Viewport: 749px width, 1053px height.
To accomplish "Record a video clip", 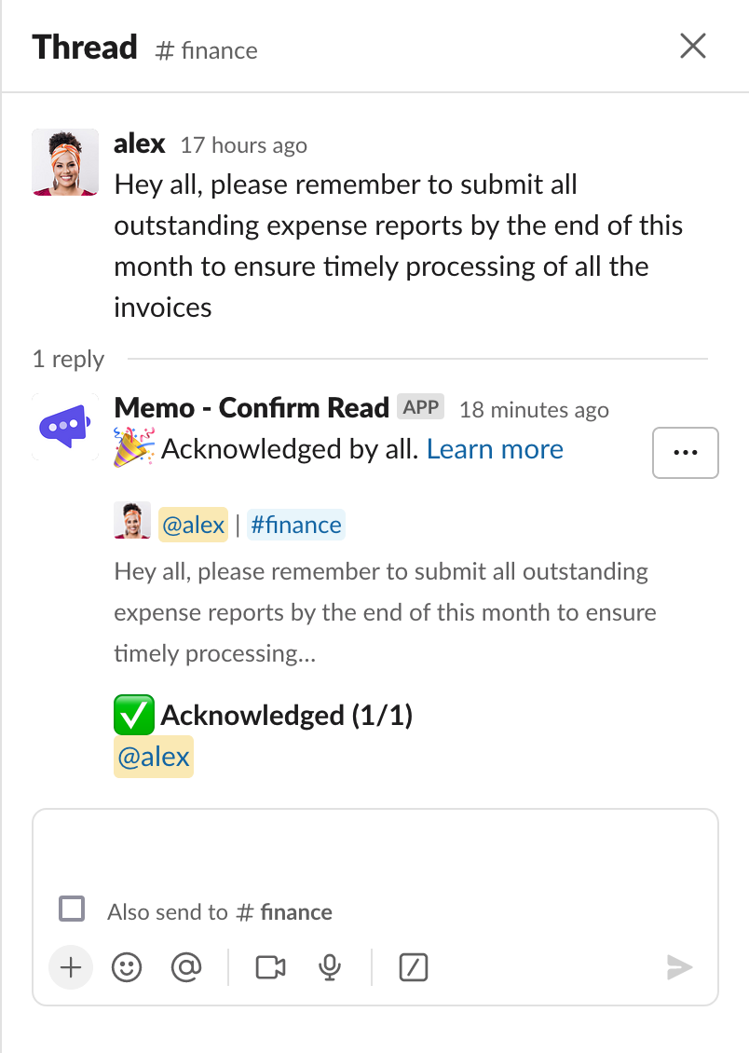I will (270, 968).
